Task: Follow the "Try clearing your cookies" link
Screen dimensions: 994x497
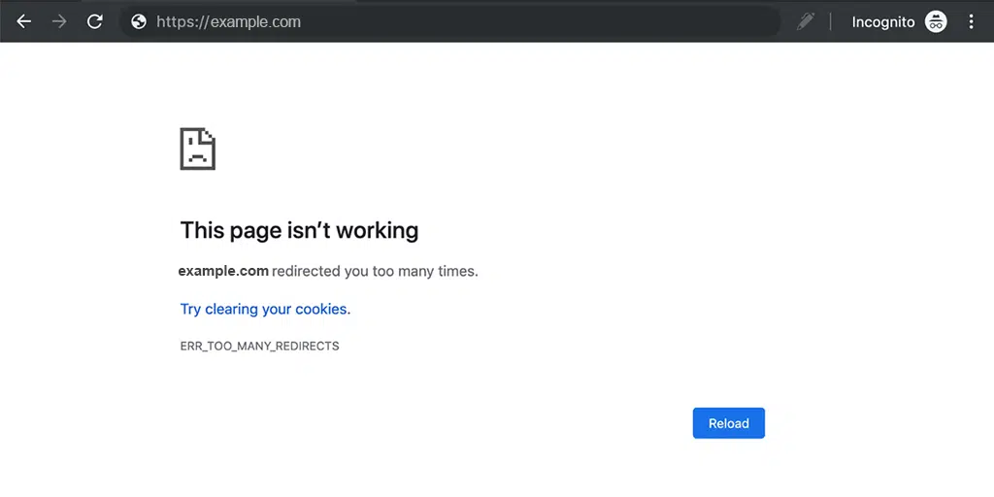Action: point(265,309)
